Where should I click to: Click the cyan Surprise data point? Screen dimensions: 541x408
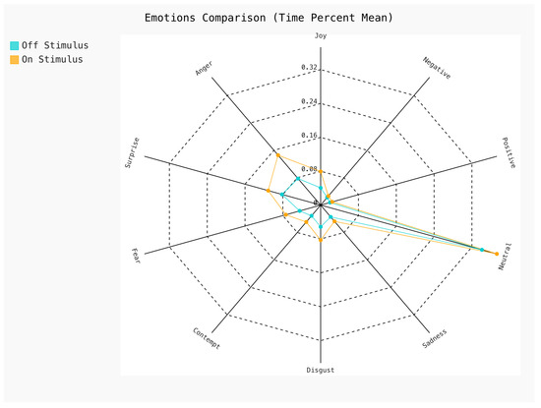click(x=282, y=195)
